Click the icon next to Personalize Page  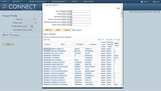pyautogui.click(x=159, y=12)
